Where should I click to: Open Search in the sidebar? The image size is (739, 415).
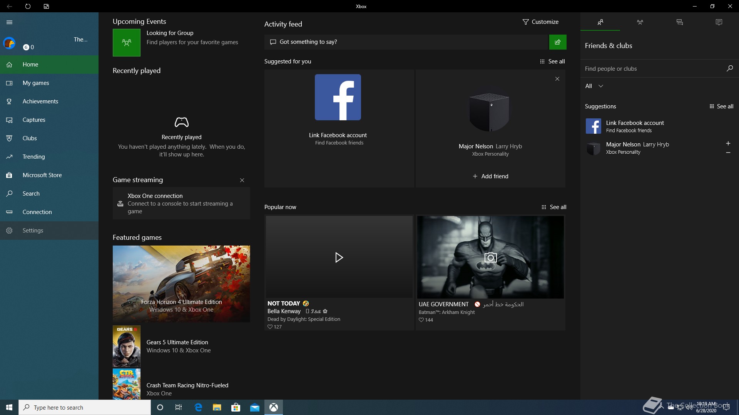click(x=49, y=194)
